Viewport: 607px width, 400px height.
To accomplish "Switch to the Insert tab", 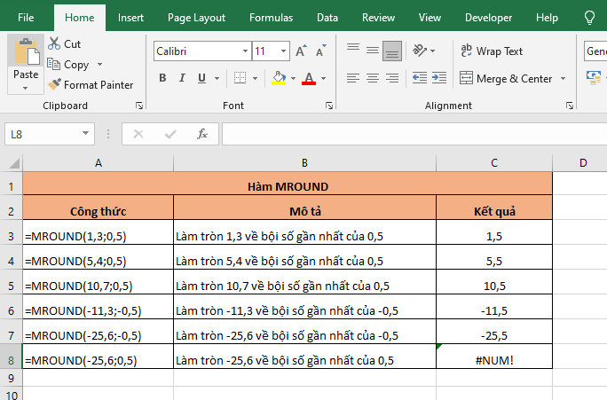I will 130,18.
